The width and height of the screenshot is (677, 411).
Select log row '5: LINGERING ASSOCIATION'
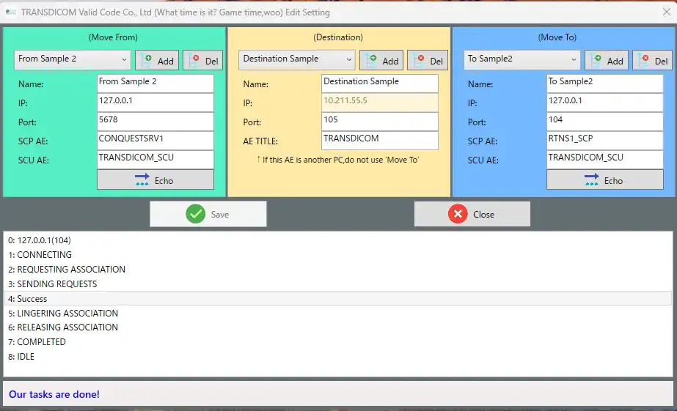(338, 313)
